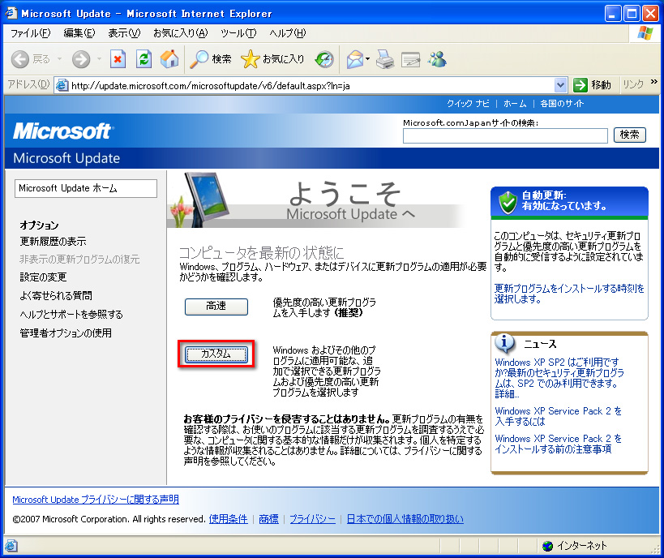Click the green Go arrow (移動) button
664x558 pixels.
point(592,85)
